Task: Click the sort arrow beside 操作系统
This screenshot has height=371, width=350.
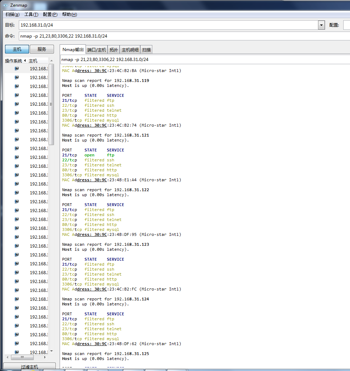Action: tap(25, 61)
